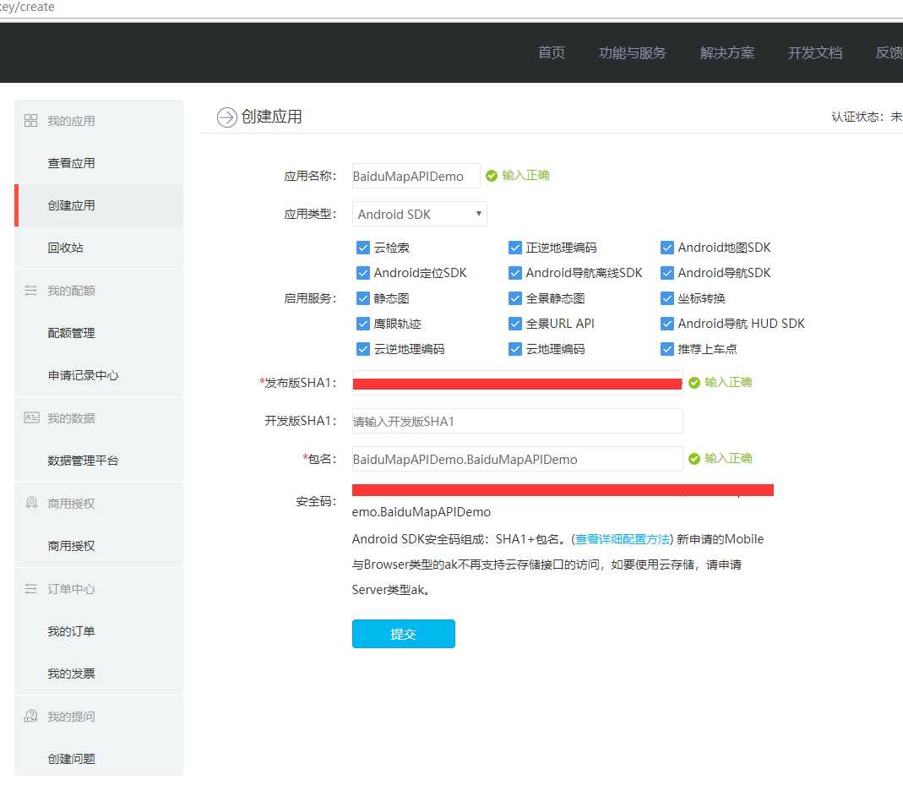The height and width of the screenshot is (791, 903).
Task: Click green check icon next to 发布版SHA1 field
Action: (694, 383)
